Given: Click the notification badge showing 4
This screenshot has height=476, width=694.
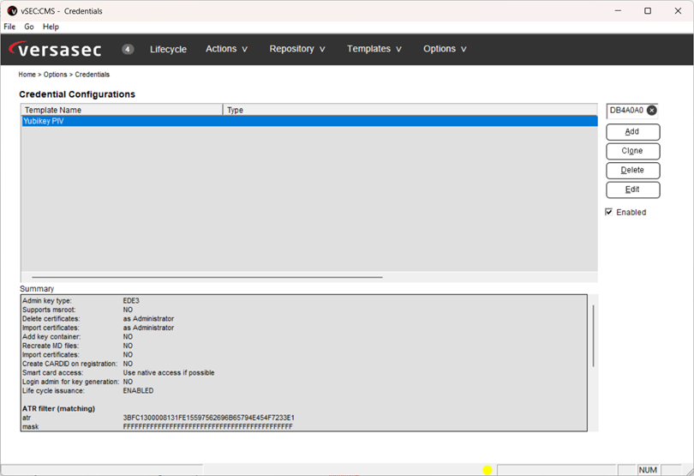Looking at the screenshot, I should tap(128, 49).
